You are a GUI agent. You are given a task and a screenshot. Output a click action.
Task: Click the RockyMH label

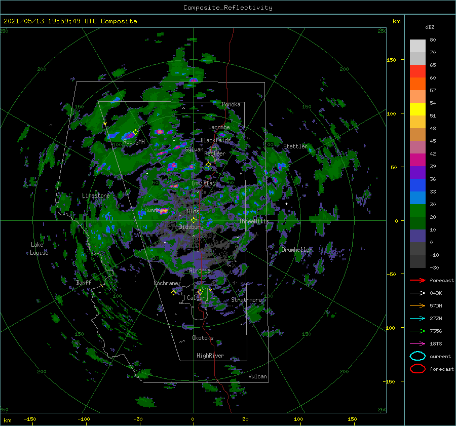pos(134,142)
